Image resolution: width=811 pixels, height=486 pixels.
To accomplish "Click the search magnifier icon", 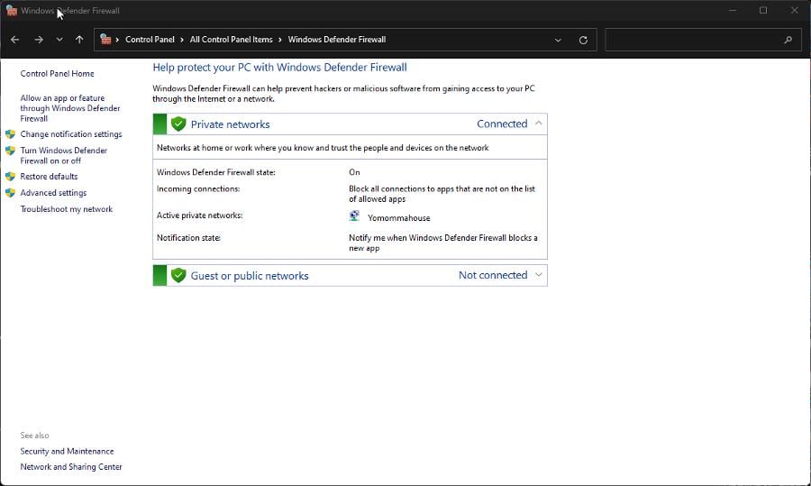I will [788, 40].
